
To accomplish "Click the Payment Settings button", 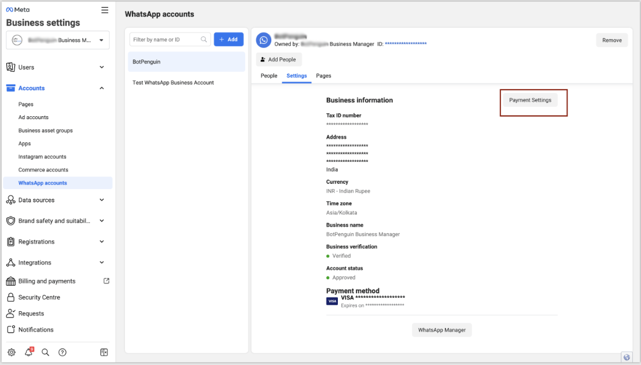I will pyautogui.click(x=530, y=100).
